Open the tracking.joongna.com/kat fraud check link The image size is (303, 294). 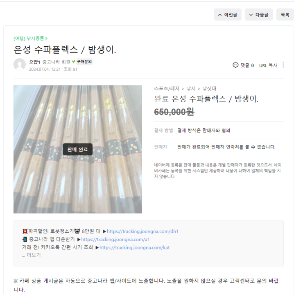coord(134,247)
